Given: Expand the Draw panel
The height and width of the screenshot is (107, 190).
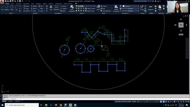Looking at the screenshot, I should click(x=11, y=13).
